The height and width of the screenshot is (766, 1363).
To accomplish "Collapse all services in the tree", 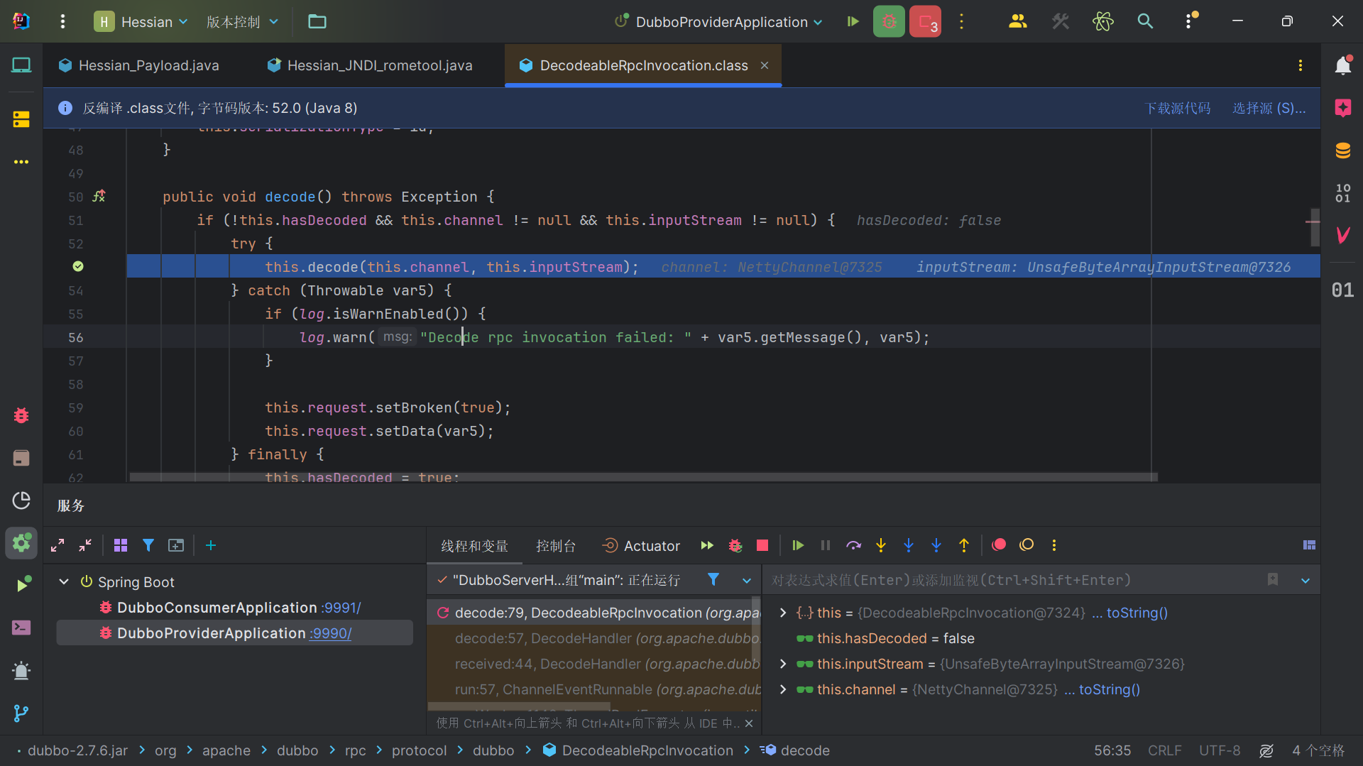I will (x=85, y=545).
